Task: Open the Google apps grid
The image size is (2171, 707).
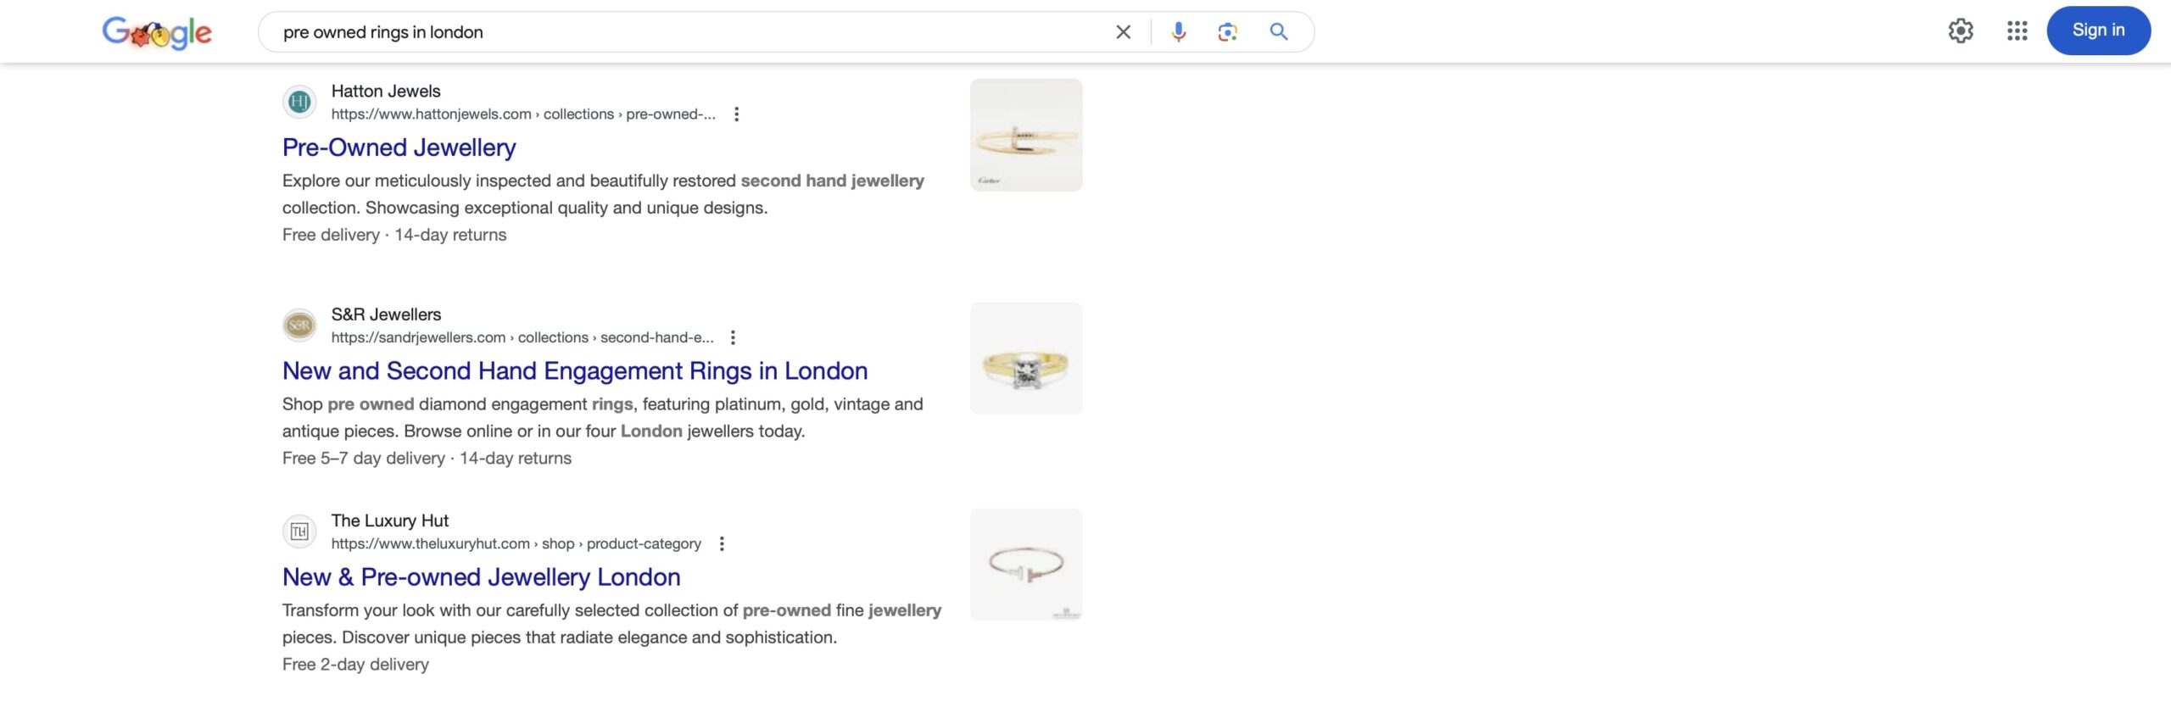Action: click(2017, 31)
